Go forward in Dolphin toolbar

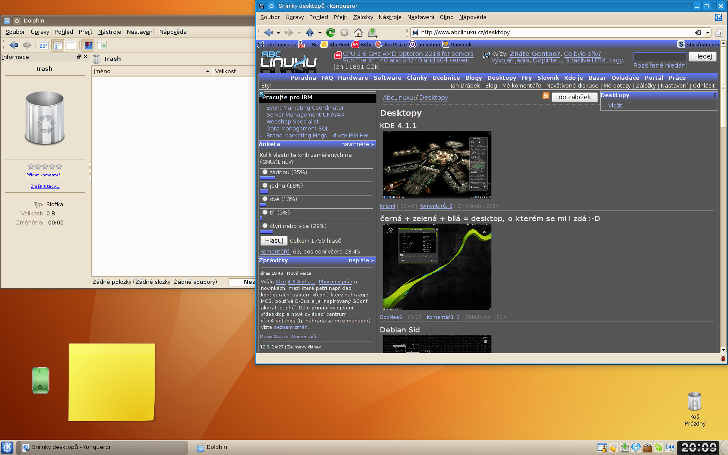click(x=27, y=45)
